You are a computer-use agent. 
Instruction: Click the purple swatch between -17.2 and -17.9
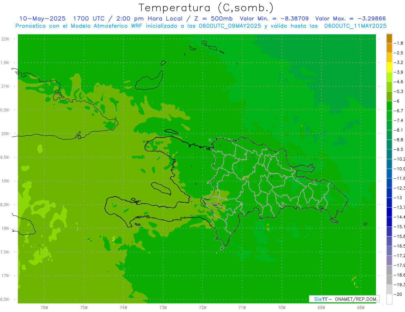coord(389,261)
